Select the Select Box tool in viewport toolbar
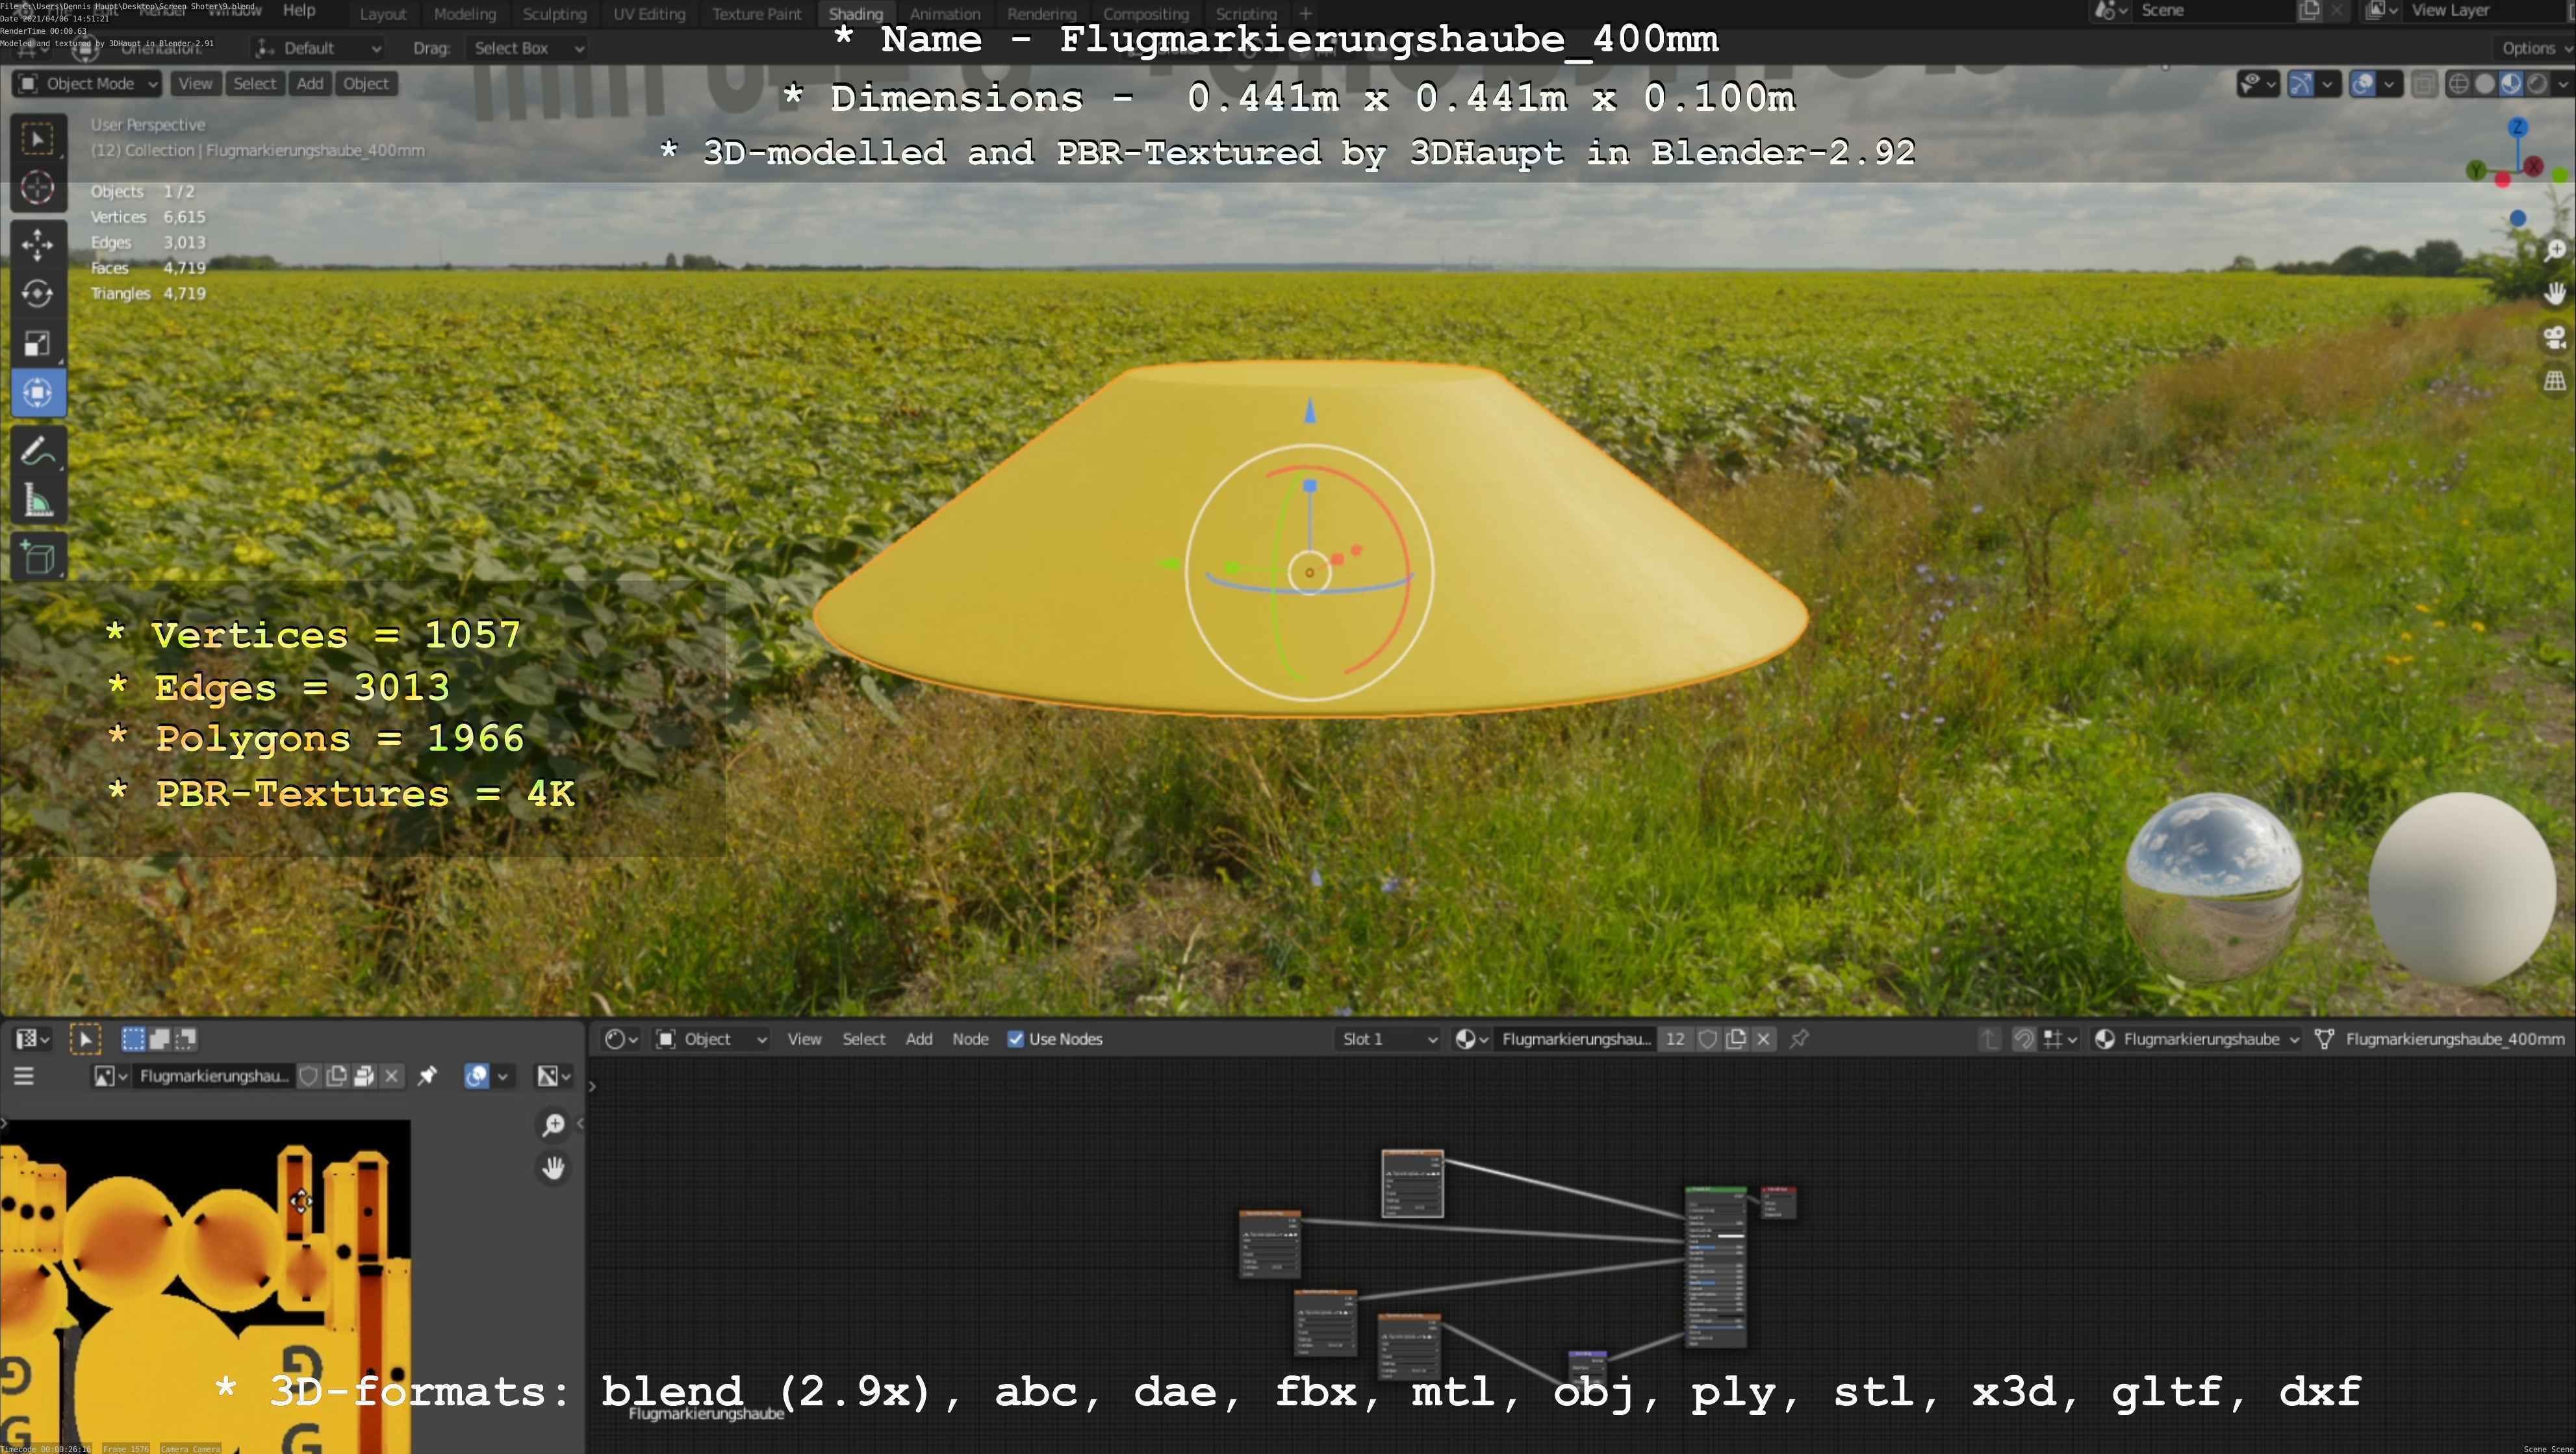Image resolution: width=2576 pixels, height=1454 pixels. (38, 138)
